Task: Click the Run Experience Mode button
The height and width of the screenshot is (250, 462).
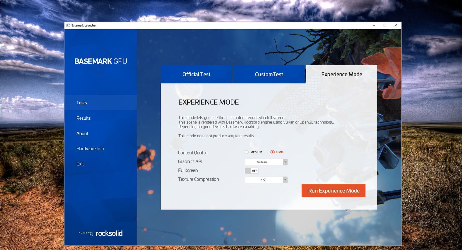Action: (333, 191)
